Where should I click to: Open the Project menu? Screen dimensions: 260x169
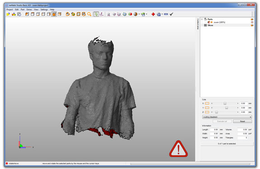(9, 9)
